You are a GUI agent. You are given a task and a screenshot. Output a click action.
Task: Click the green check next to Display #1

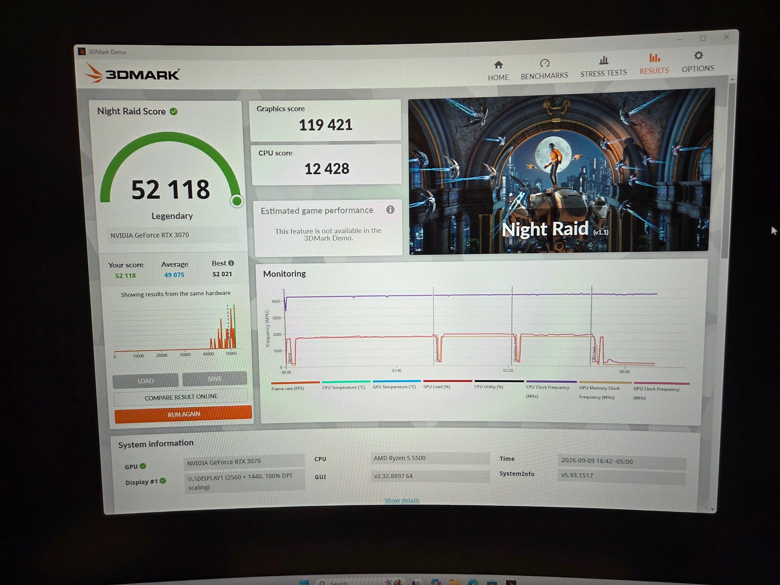tap(163, 481)
